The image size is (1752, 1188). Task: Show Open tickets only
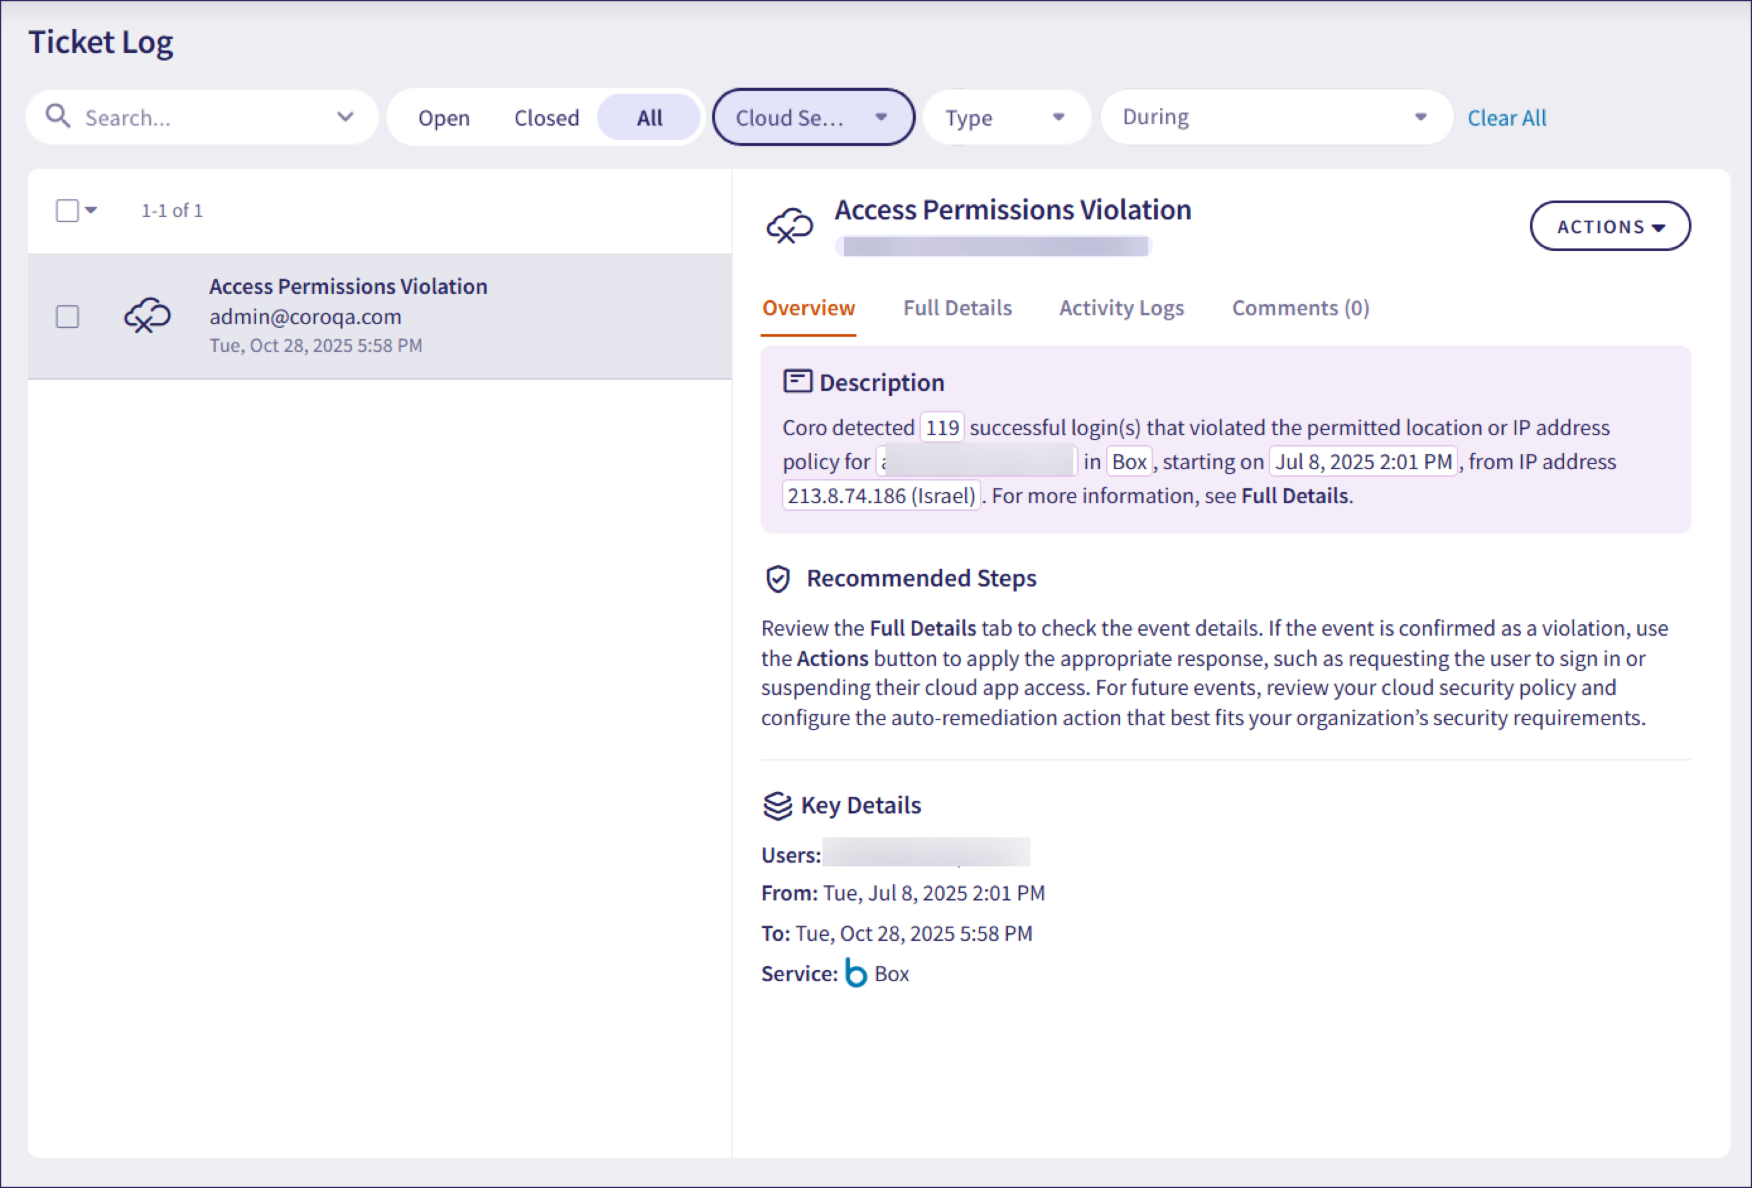[x=444, y=117]
